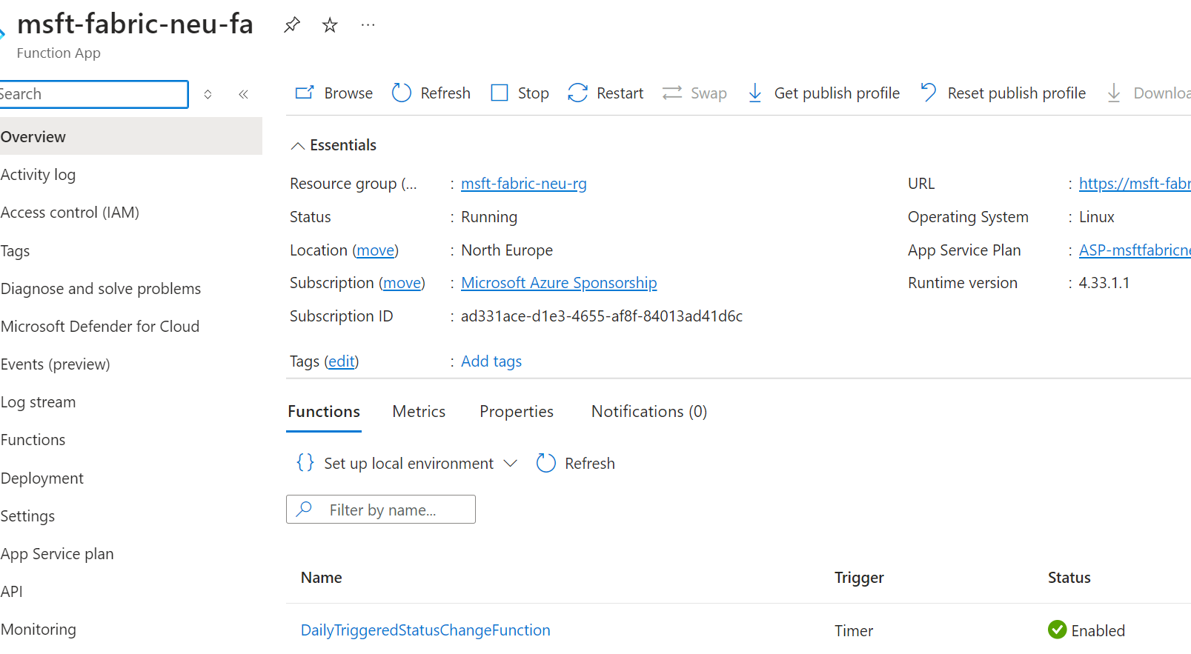Viewport: 1191px width, 654px height.
Task: Switch to the Functions tab
Action: tap(324, 412)
